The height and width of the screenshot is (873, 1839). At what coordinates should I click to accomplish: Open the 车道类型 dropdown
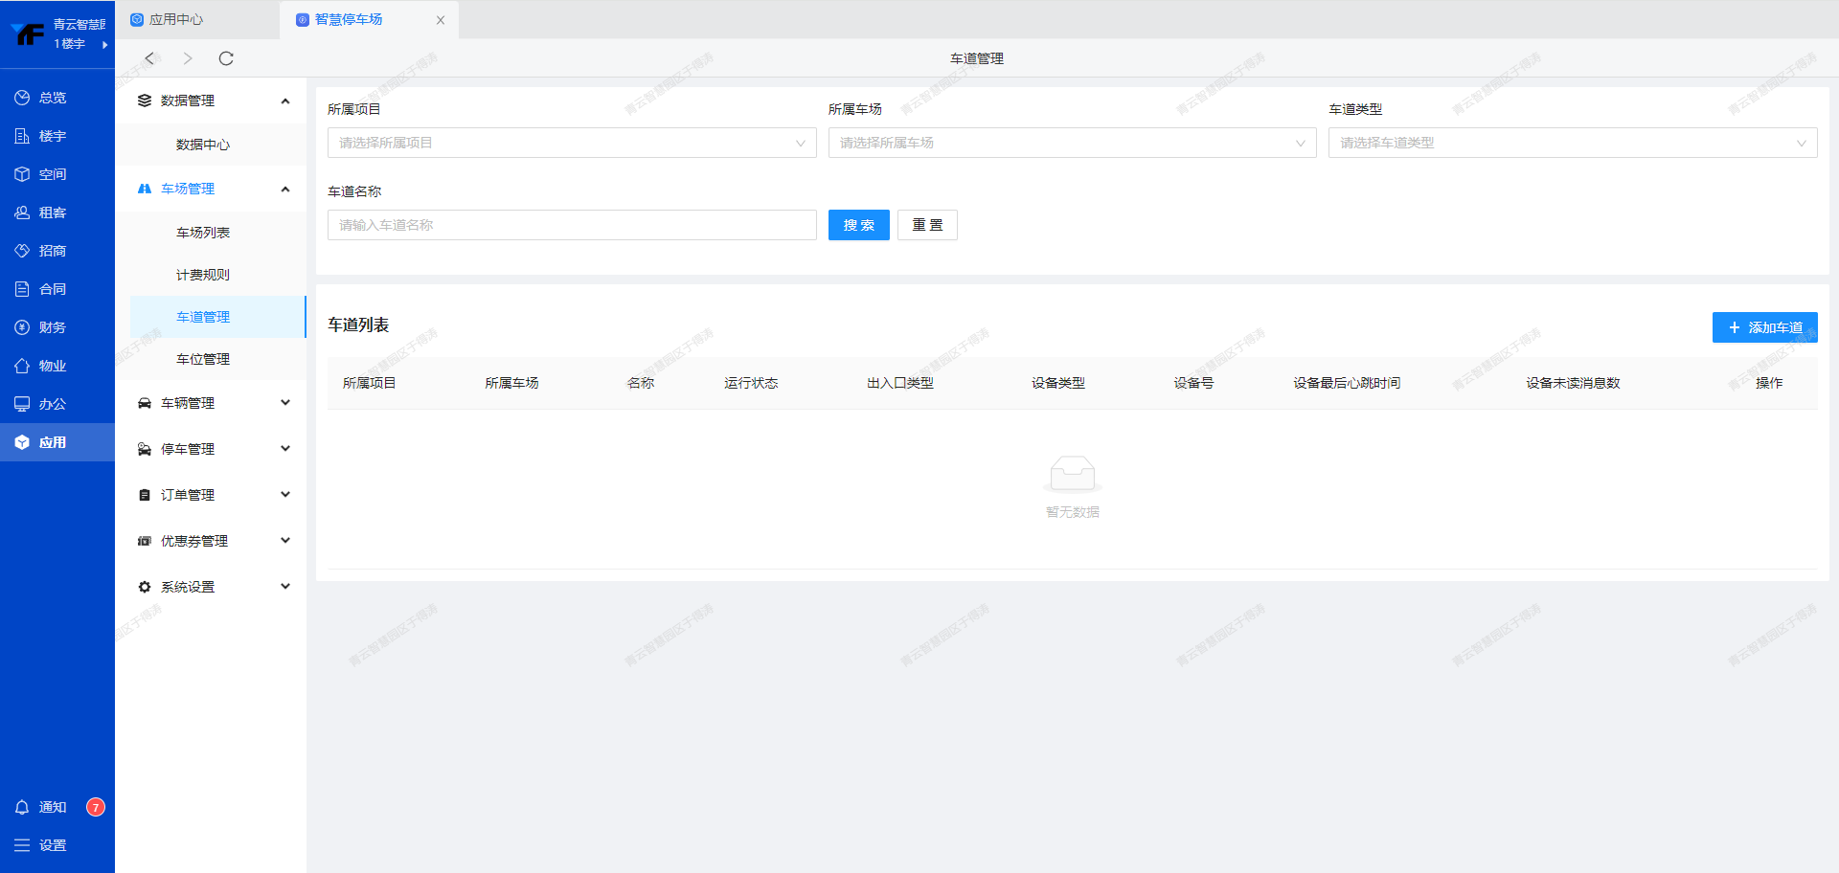point(1572,143)
